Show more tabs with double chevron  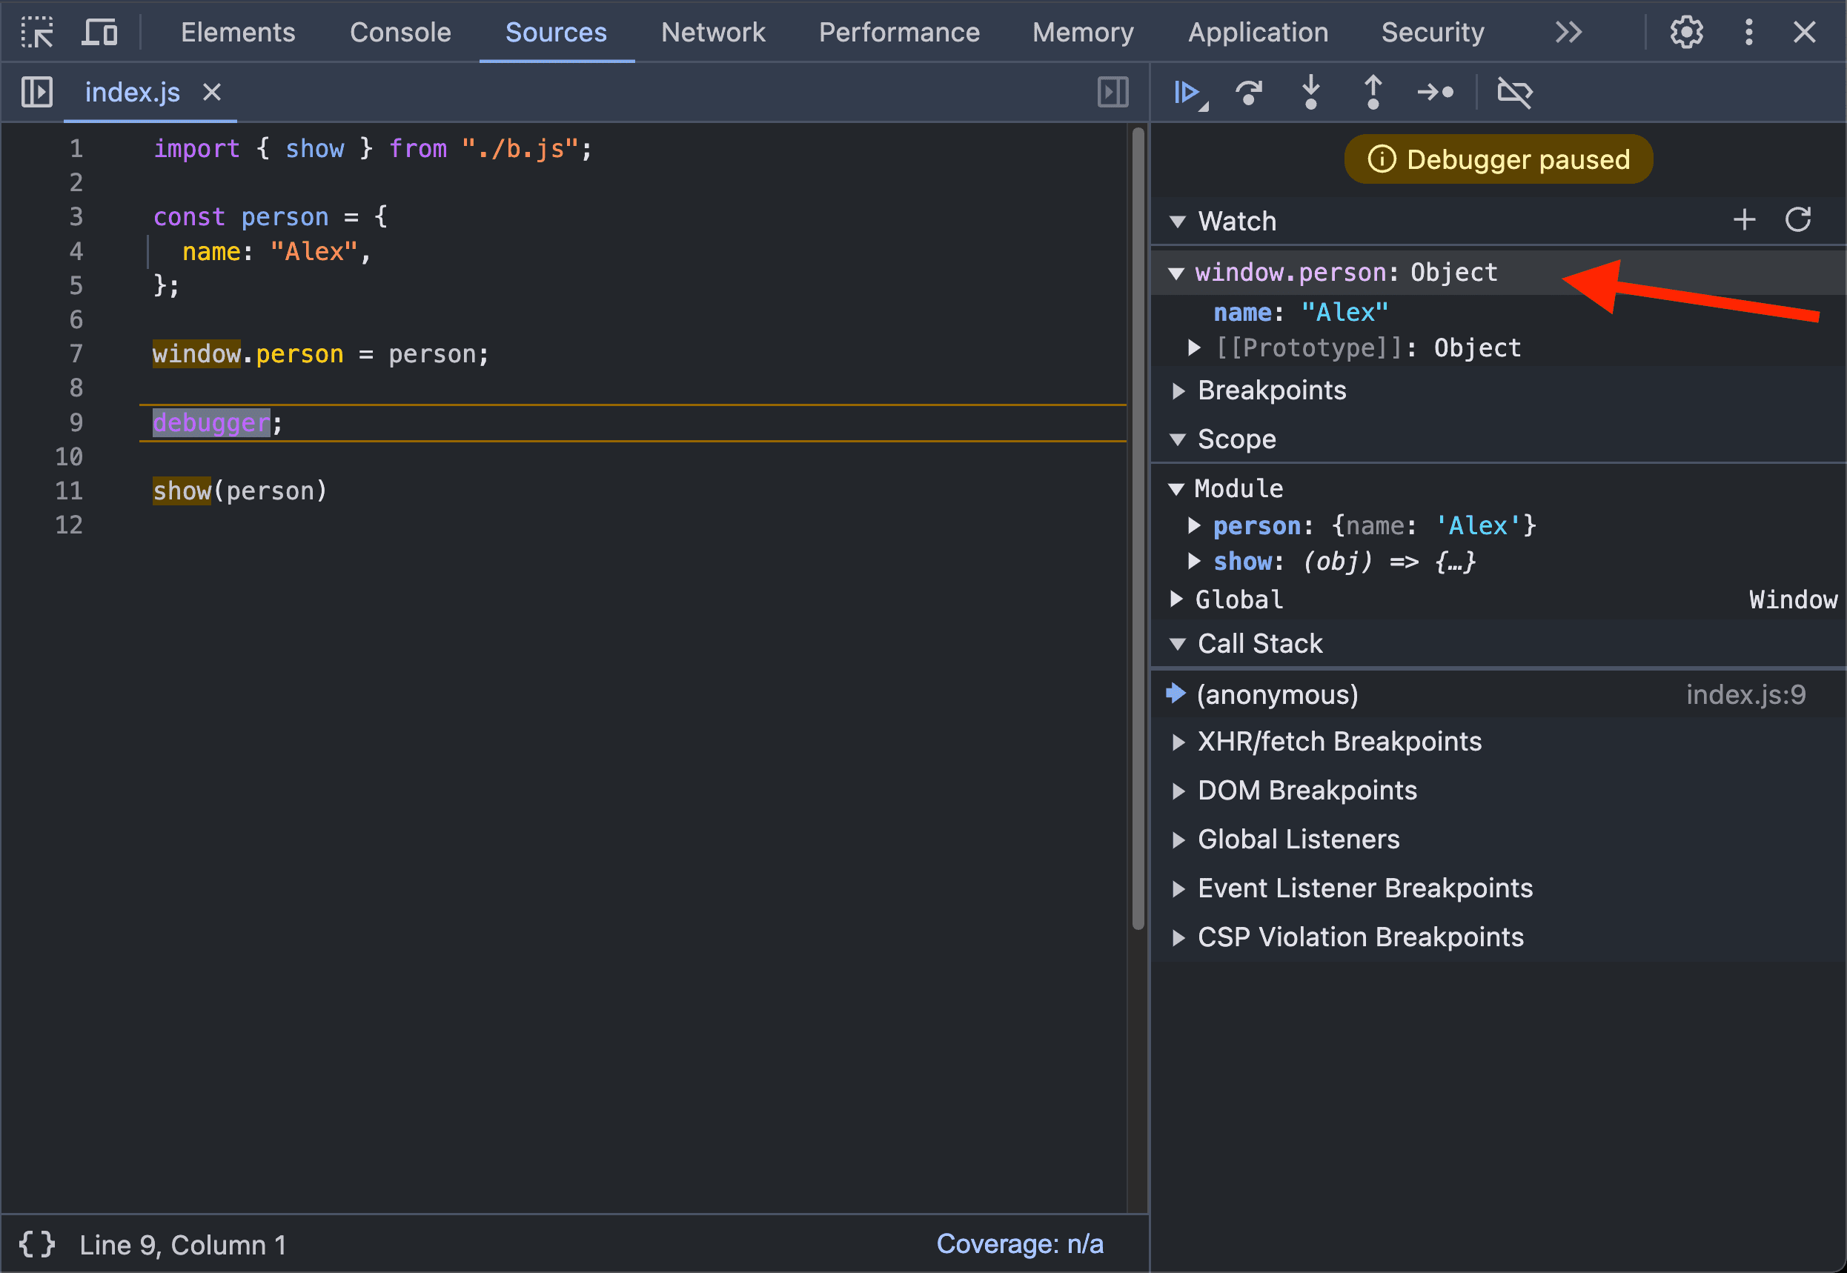pos(1568,33)
